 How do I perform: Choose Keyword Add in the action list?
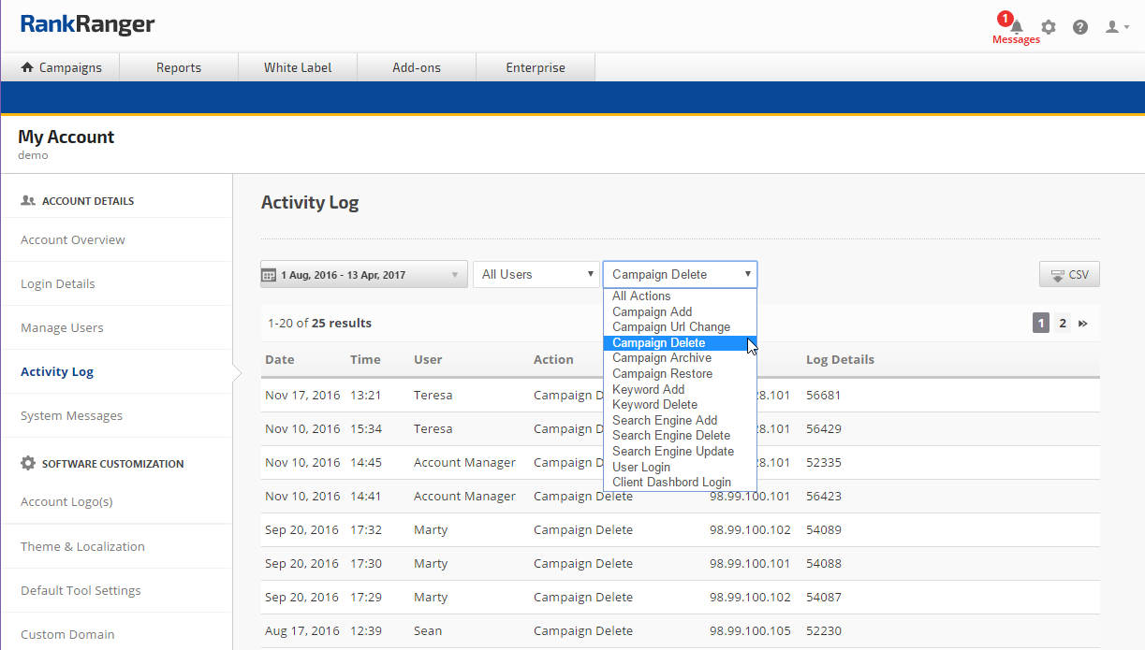pos(648,389)
